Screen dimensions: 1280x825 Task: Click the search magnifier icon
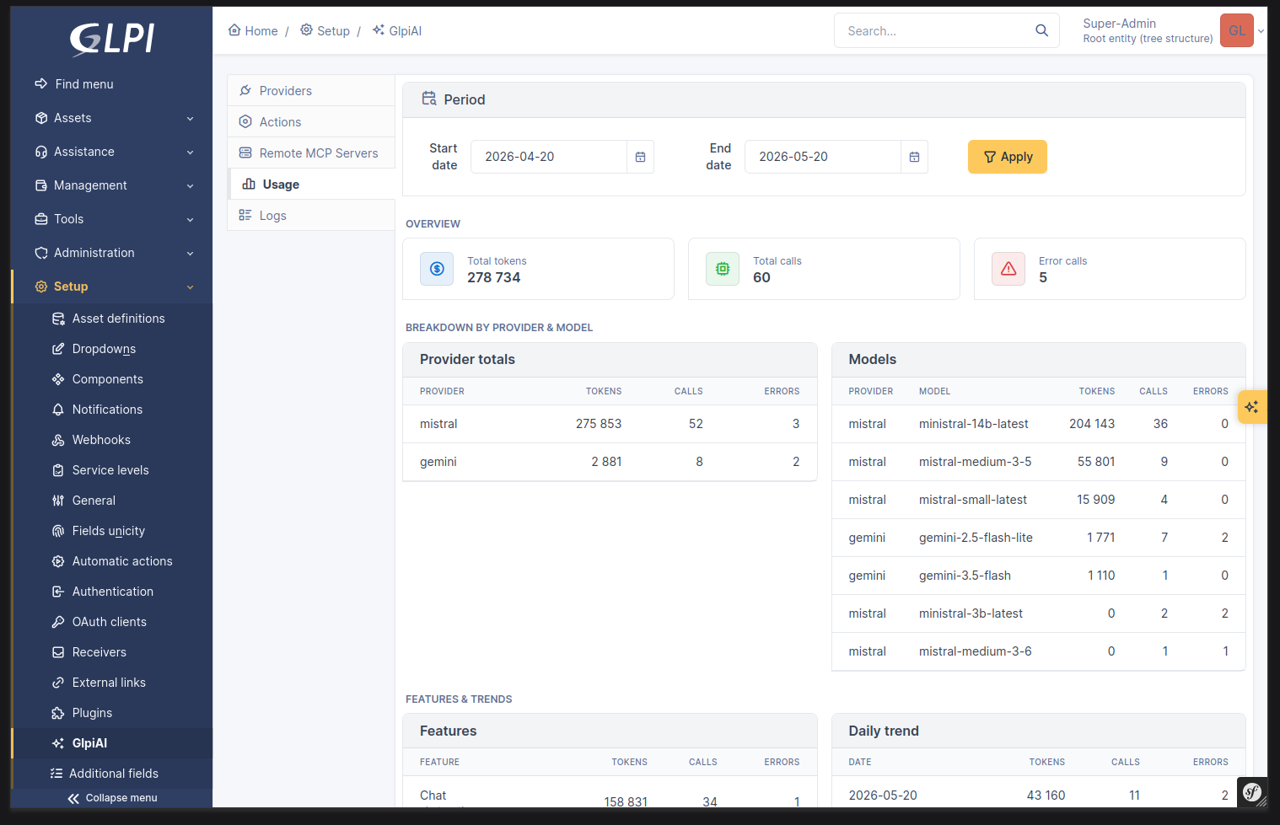1042,31
